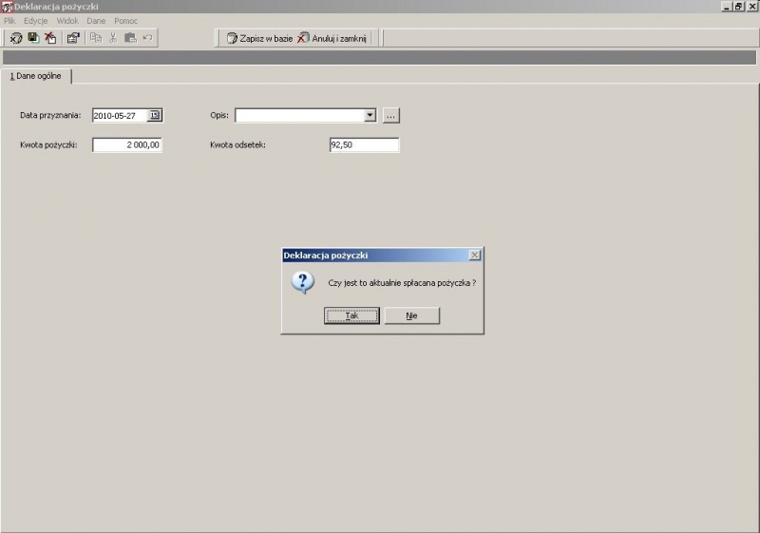The image size is (760, 533).
Task: Click Zapisz w bazie toolbar button
Action: pyautogui.click(x=259, y=38)
